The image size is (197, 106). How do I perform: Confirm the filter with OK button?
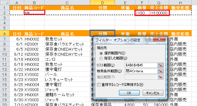pyautogui.click(x=129, y=93)
